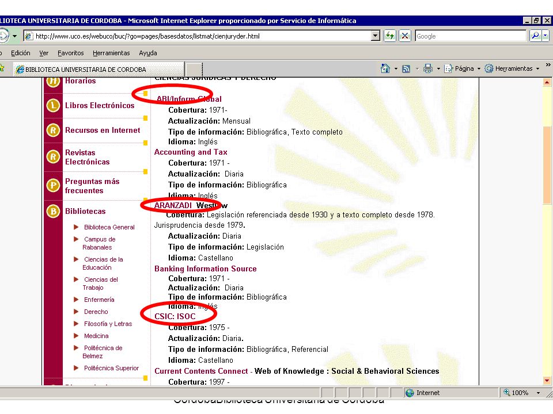Click the Preguntas más frecuentes P icon
The image size is (553, 414).
(53, 185)
